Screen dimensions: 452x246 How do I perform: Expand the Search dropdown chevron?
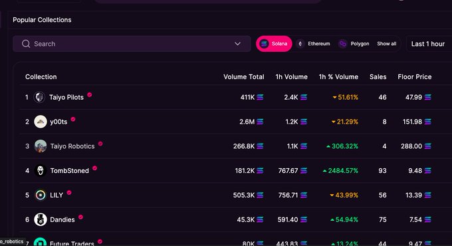tap(237, 44)
